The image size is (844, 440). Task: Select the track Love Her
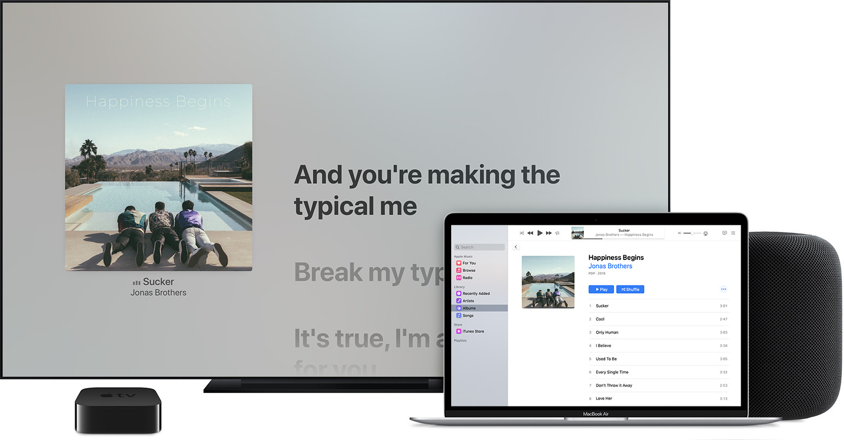pyautogui.click(x=658, y=398)
